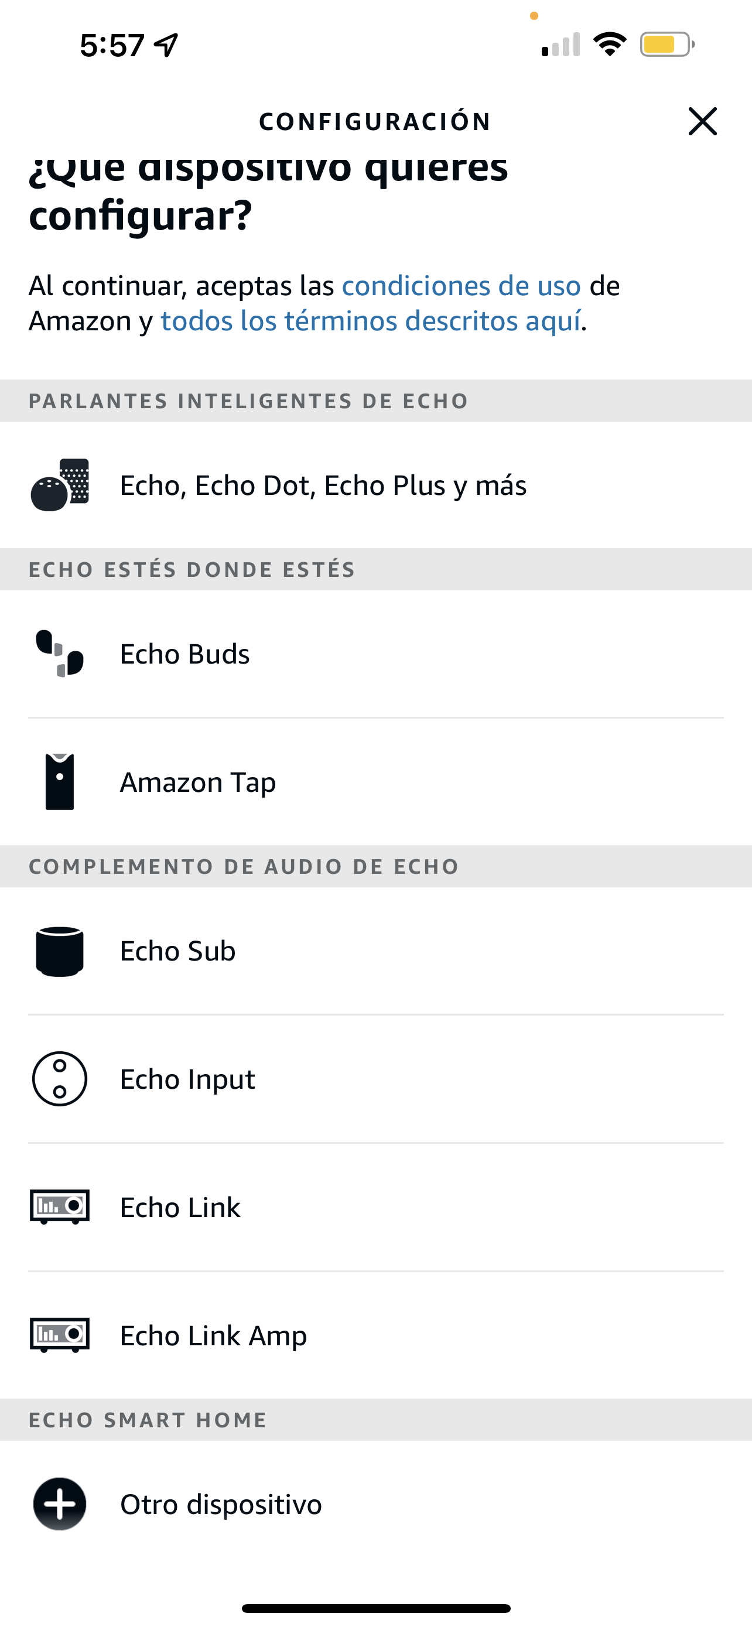Tap the Echo Link device icon
Viewport: 752px width, 1627px height.
coord(60,1206)
